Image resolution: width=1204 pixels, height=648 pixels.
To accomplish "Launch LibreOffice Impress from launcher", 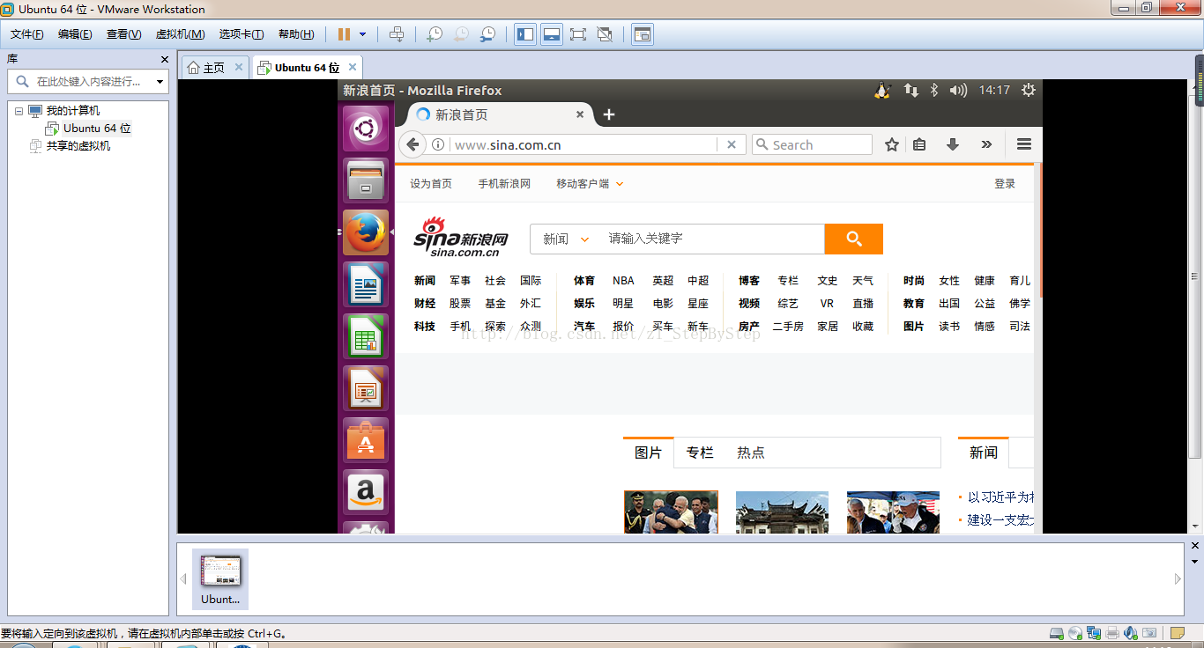I will tap(365, 388).
